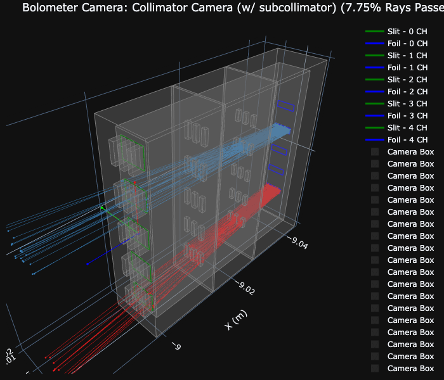Click the last Camera Box legend square icon

pos(375,368)
